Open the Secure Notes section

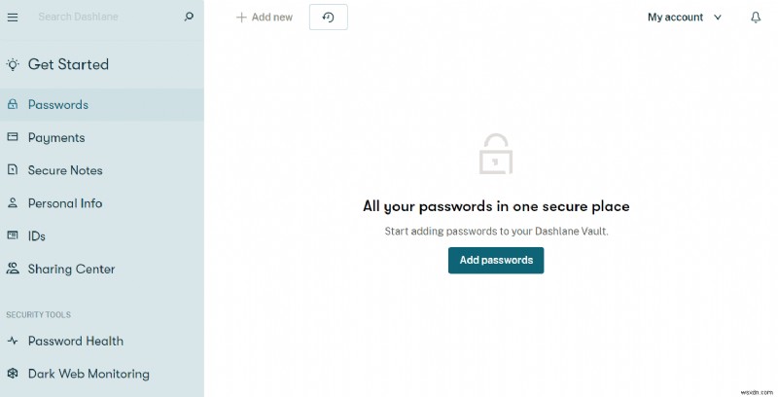tap(65, 170)
